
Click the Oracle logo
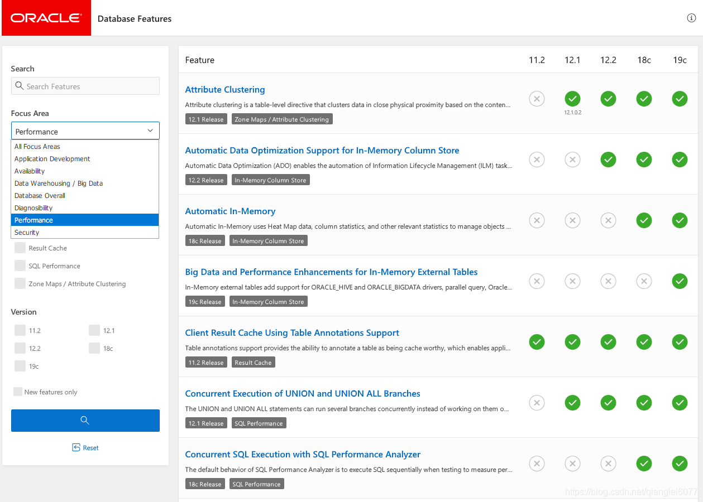[46, 18]
